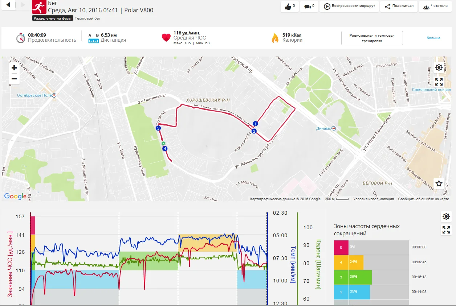Click the Темп [мин/км] axis label
Screen dimensions: 456x306
coord(293,265)
